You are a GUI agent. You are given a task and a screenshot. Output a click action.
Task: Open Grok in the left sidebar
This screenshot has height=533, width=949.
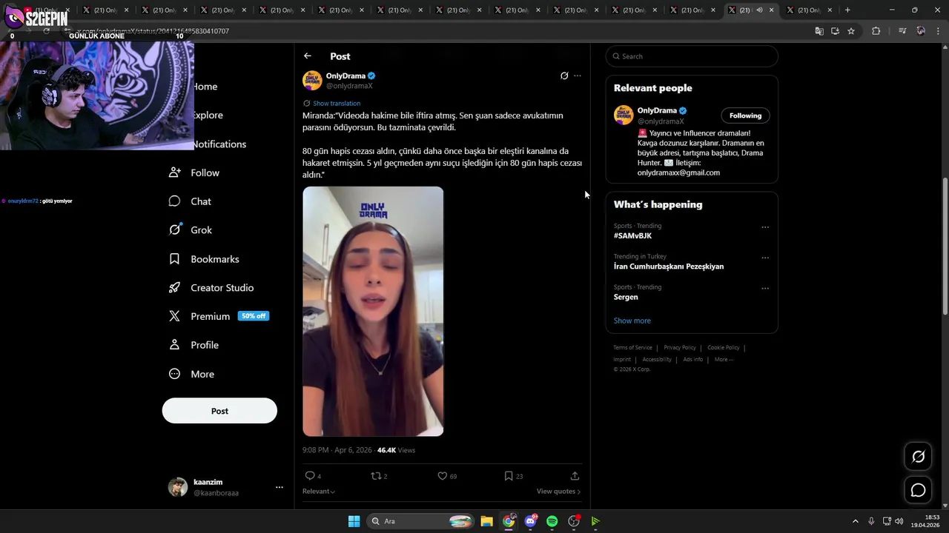tap(191, 230)
